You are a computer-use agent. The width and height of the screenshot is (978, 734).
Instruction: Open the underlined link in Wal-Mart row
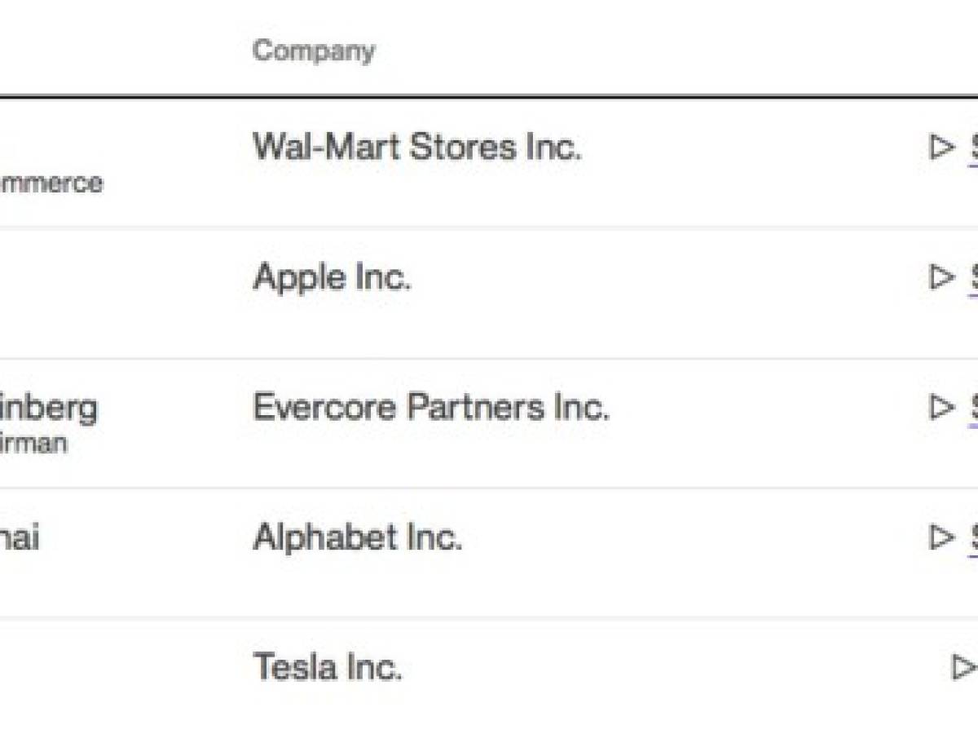973,149
